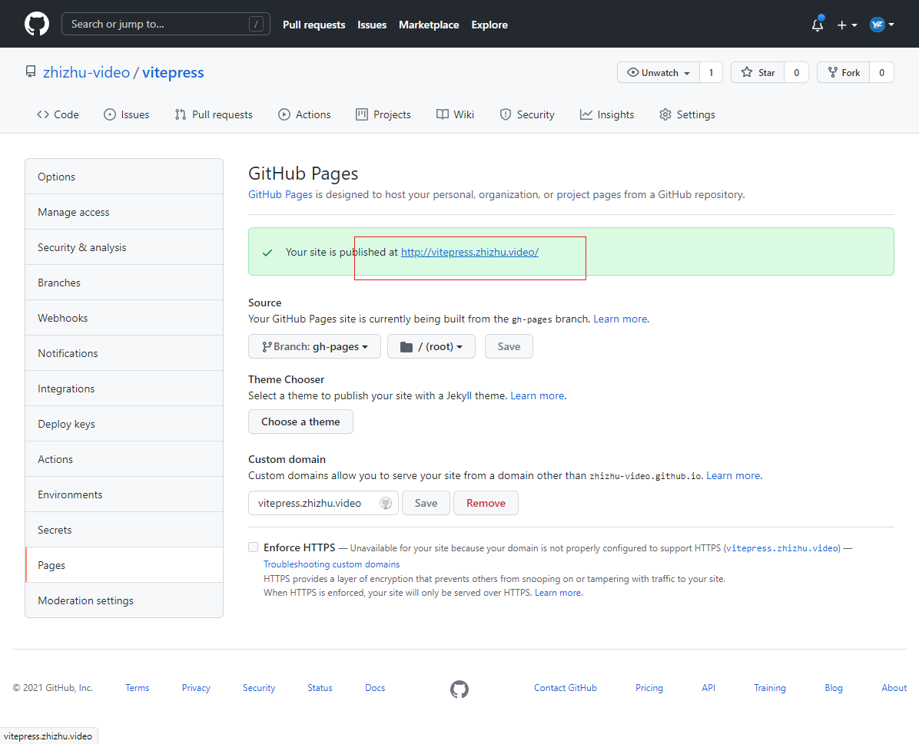Open the Pricing footer link
This screenshot has height=744, width=919.
click(649, 688)
